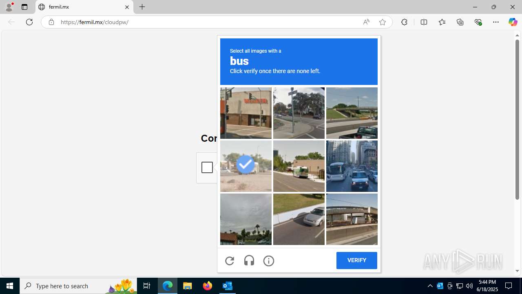
Task: Click the Meet Now icon in system tray
Action: coord(450,286)
